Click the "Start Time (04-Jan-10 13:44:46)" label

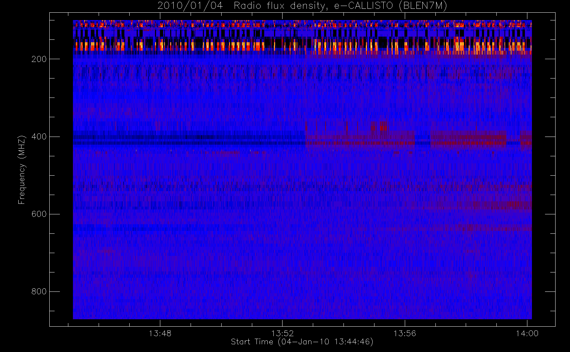point(302,342)
